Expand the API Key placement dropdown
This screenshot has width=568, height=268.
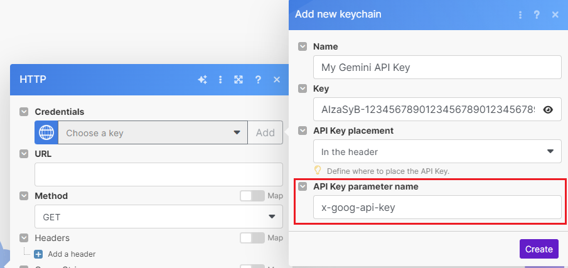(437, 151)
